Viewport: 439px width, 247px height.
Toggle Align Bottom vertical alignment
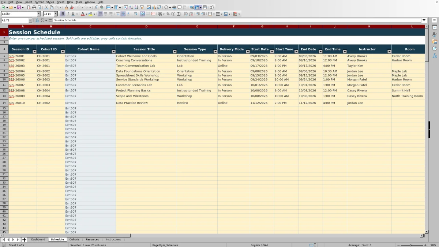click(x=128, y=14)
